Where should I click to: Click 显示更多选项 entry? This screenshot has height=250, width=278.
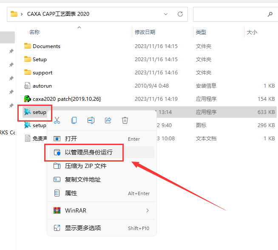102,228
